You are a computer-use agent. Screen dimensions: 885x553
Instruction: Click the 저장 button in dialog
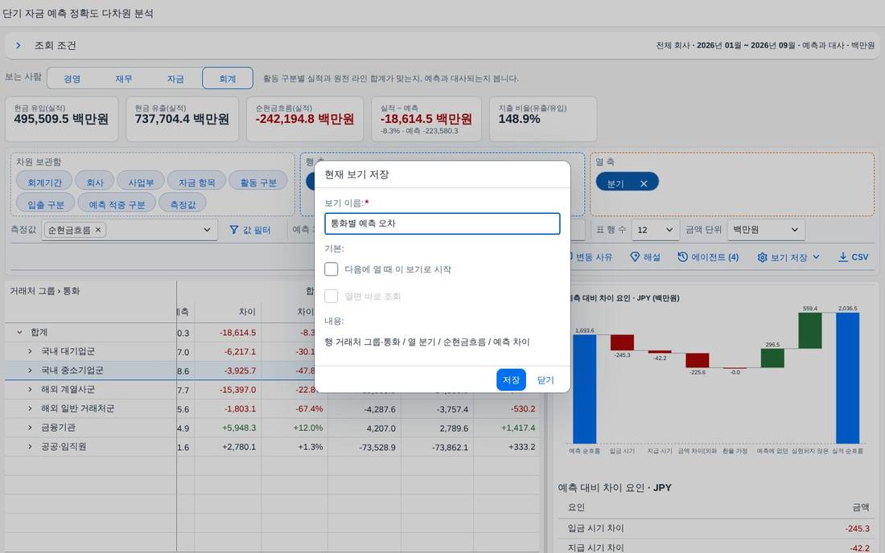coord(512,380)
